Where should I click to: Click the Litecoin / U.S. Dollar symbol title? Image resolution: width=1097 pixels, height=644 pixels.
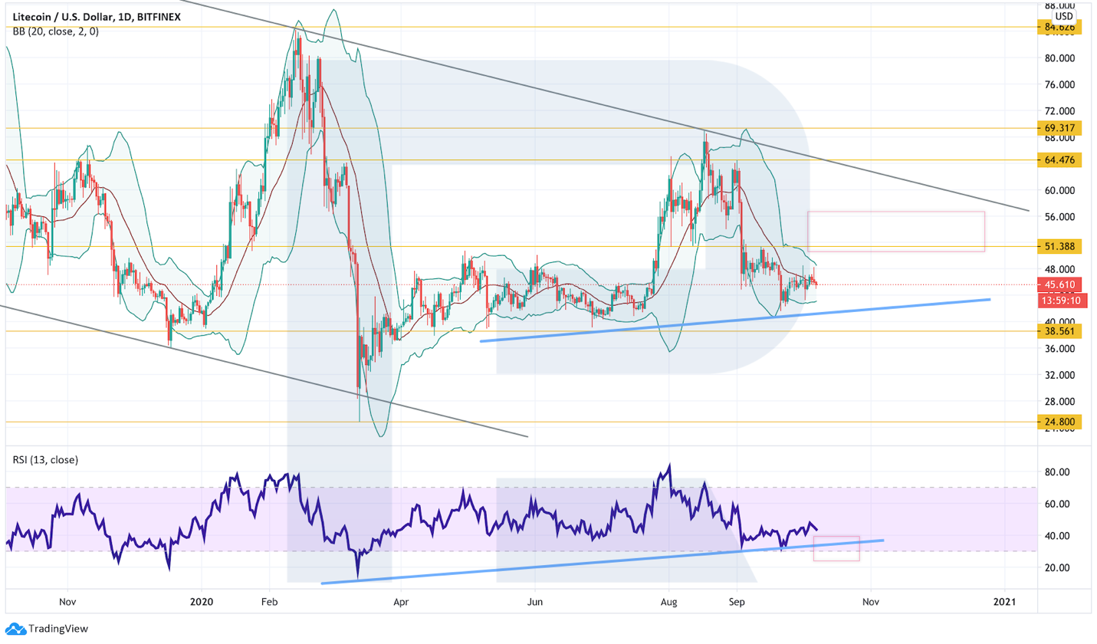click(96, 17)
